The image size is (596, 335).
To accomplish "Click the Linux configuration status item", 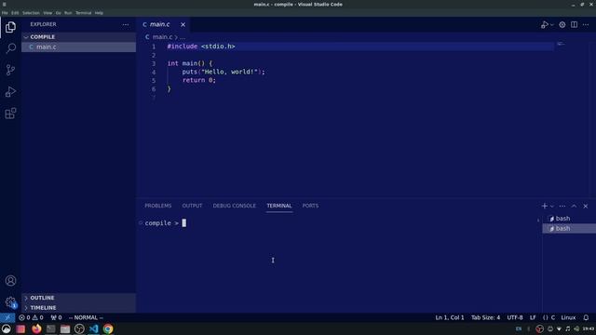I will [568, 317].
